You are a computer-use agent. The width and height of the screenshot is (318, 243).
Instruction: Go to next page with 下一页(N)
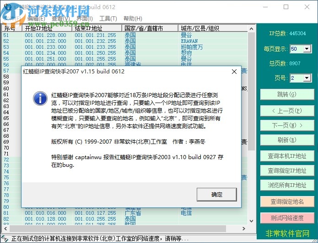point(287,125)
